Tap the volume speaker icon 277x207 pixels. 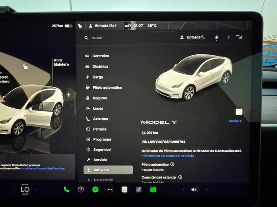pyautogui.click(x=195, y=190)
